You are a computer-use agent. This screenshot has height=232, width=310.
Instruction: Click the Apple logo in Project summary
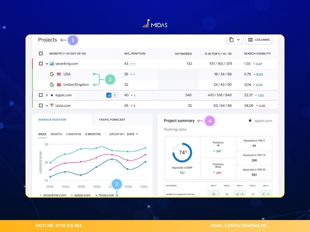pos(250,121)
